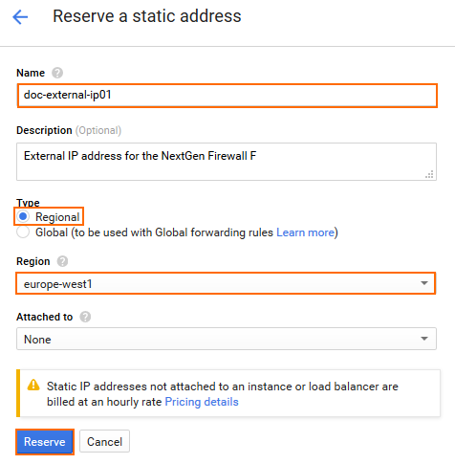Viewport: 455px width, 464px height.
Task: Click inside the Description text area
Action: tap(227, 162)
